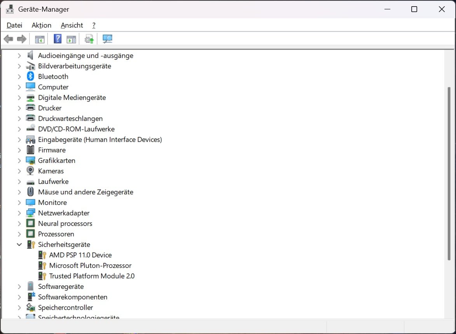The height and width of the screenshot is (334, 456).
Task: Select the Kameras label
Action: tap(51, 171)
